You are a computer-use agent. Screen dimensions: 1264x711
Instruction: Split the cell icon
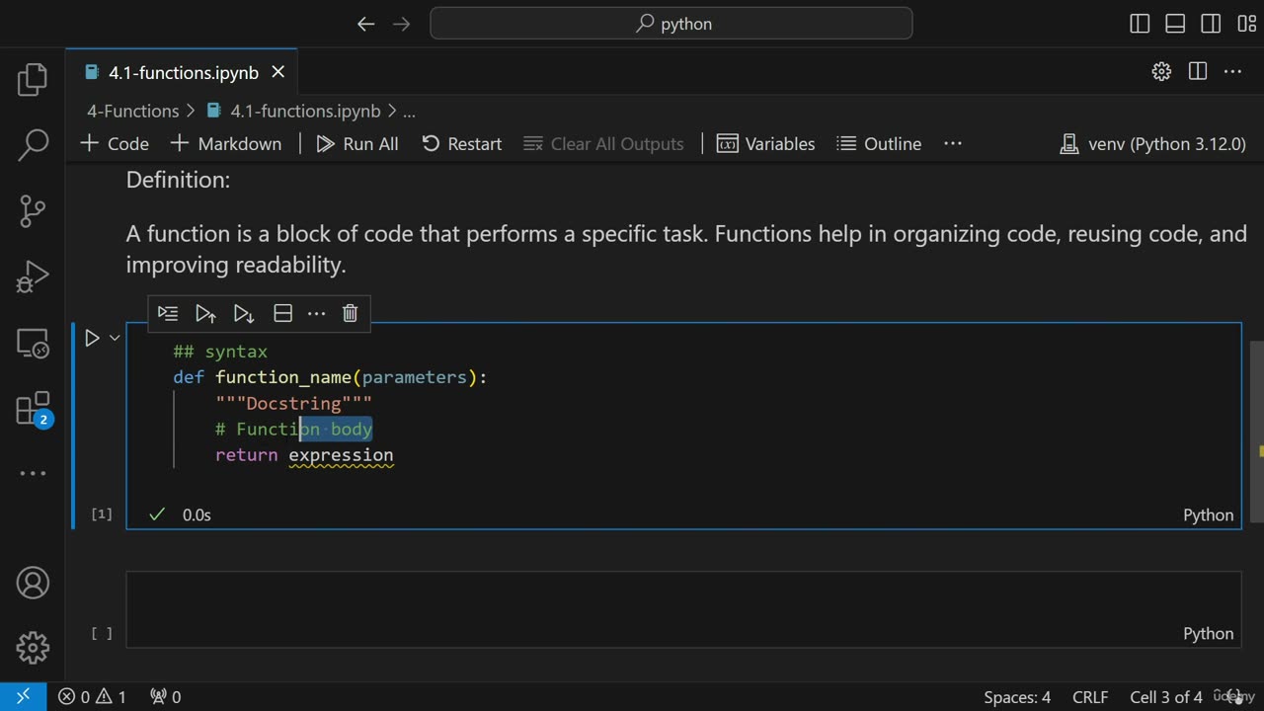click(282, 313)
